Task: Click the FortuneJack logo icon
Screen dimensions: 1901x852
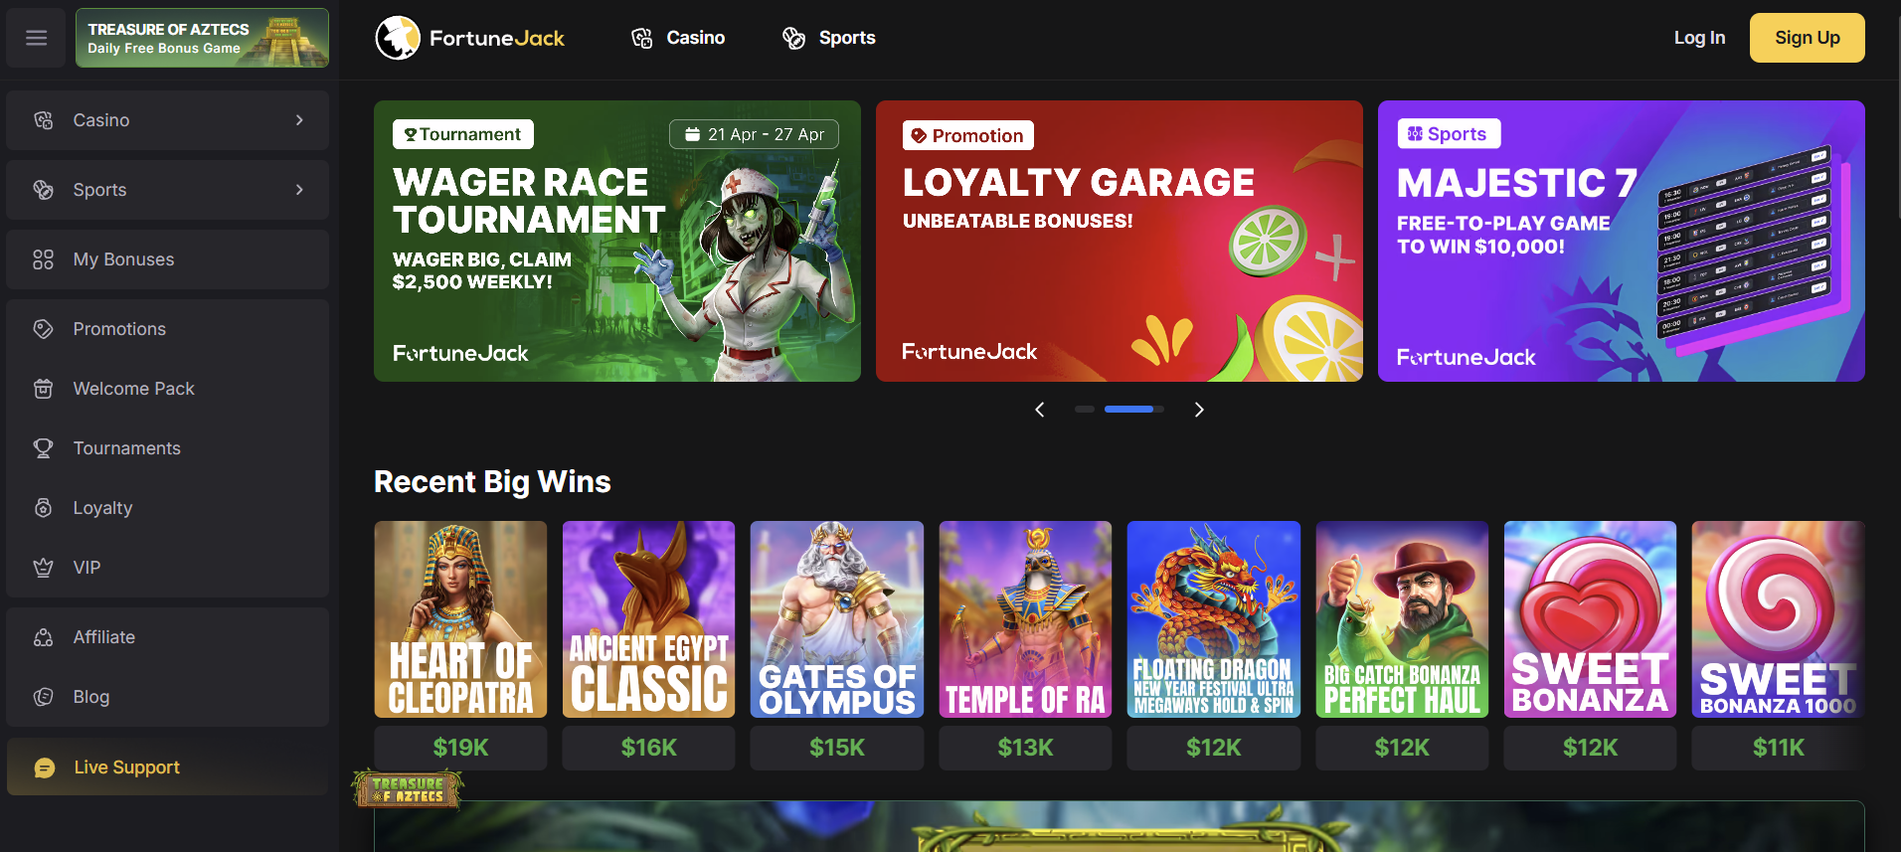Action: click(x=398, y=38)
